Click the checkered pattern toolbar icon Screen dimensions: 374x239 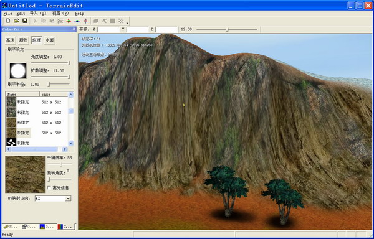click(x=121, y=21)
